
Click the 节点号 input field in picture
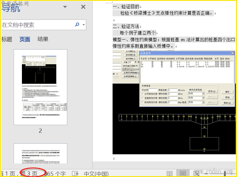point(153,90)
